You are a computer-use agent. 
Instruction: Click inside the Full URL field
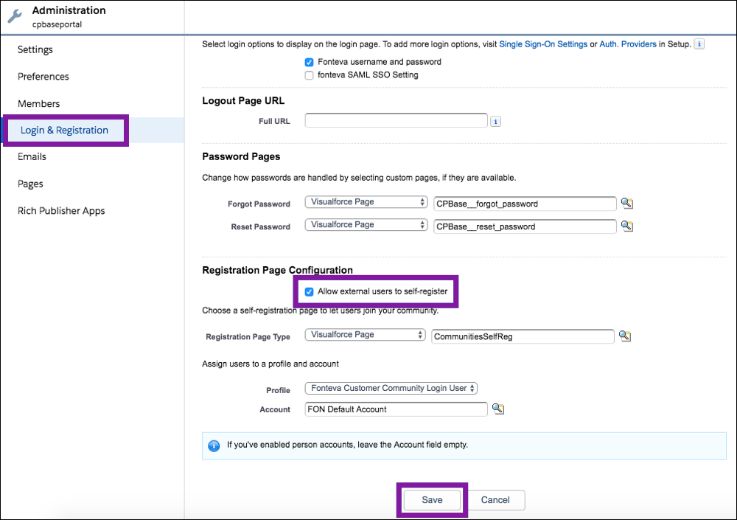[396, 120]
